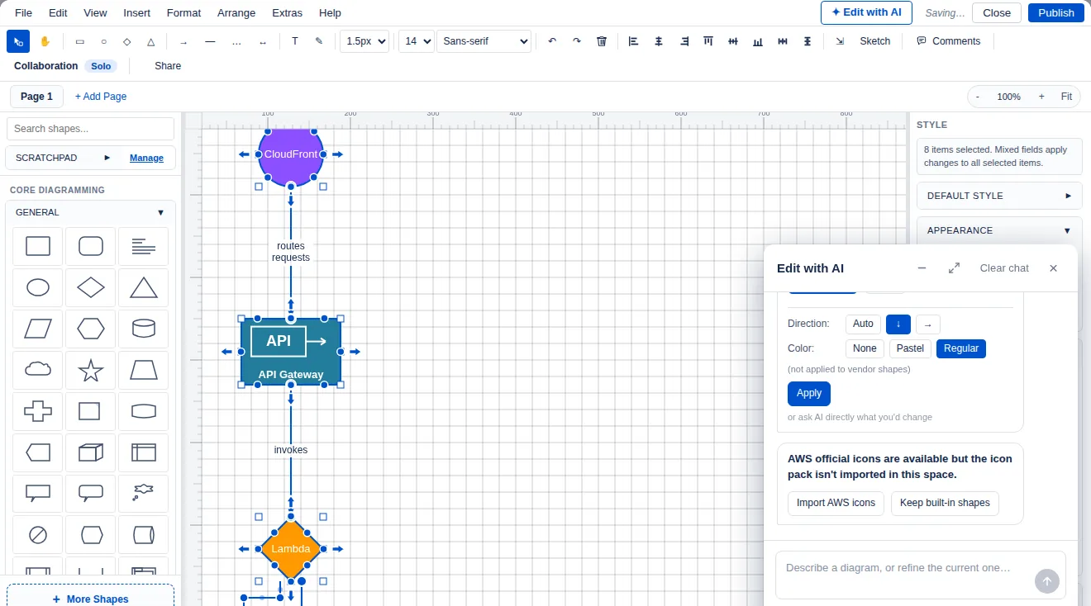
Task: Choose Regular color option
Action: 961,348
